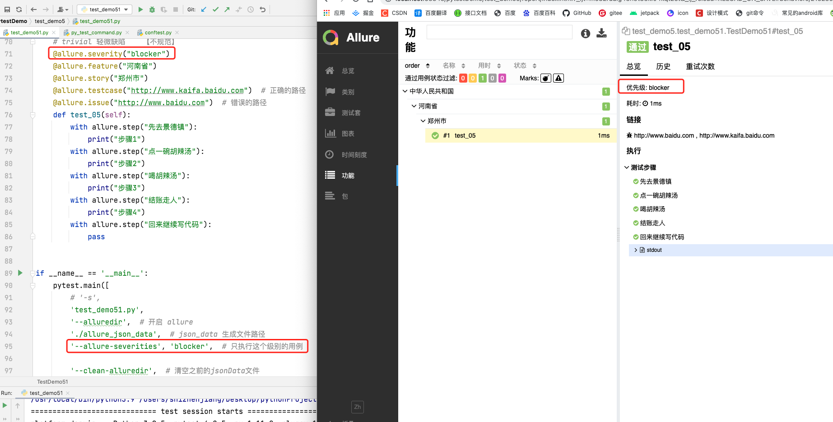Expand the stdout attachment
This screenshot has height=422, width=833.
click(x=731, y=250)
